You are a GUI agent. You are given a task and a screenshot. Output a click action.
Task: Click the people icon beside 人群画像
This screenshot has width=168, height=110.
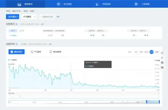point(136,4)
